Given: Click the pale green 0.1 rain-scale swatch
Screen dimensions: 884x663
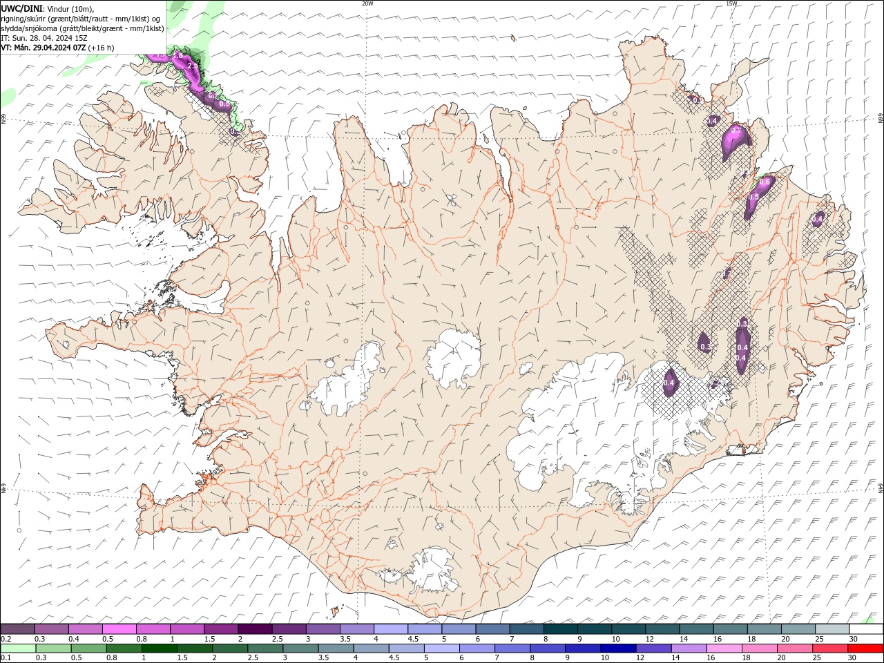Looking at the screenshot, I should [18, 648].
